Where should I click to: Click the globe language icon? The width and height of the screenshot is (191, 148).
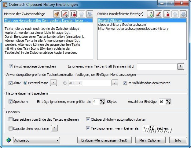pos(9,140)
